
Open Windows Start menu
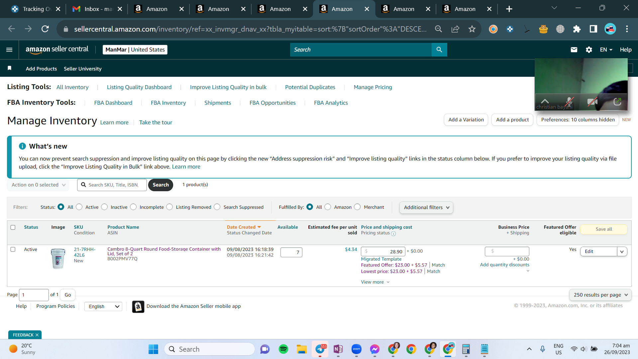click(x=153, y=349)
